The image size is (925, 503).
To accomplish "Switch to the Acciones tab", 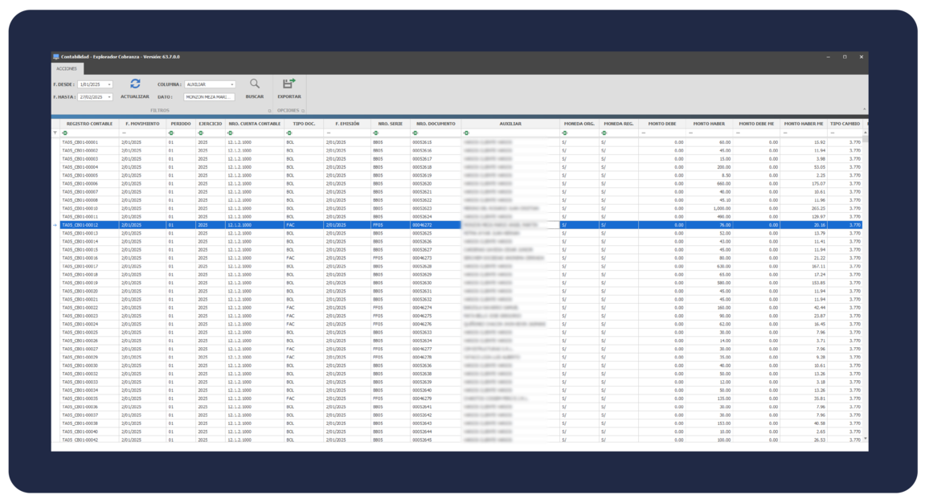I will tap(67, 69).
